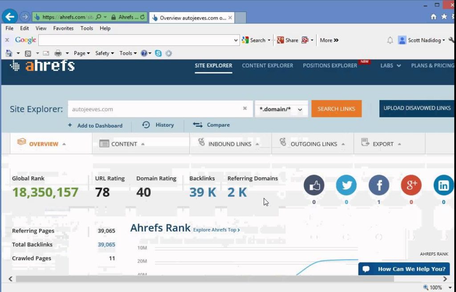The image size is (456, 292).
Task: Click the command bar Home page icon
Action: 9,53
